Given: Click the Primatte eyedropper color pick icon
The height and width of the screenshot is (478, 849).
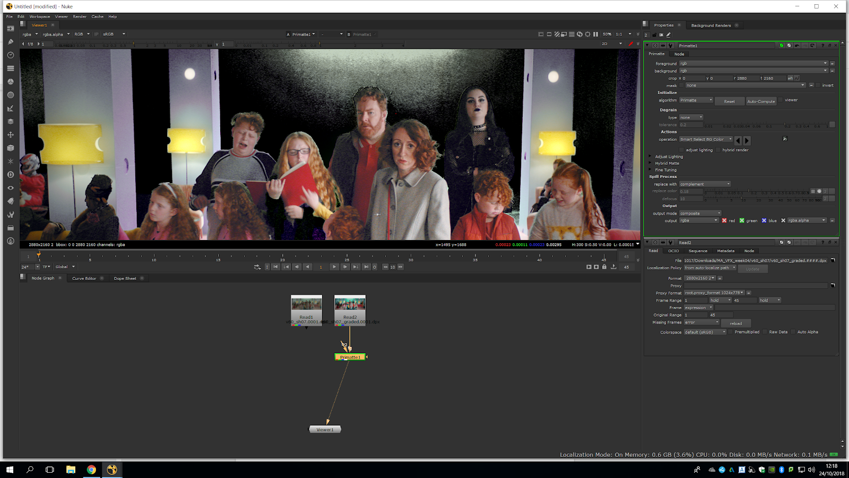Looking at the screenshot, I should pos(785,139).
